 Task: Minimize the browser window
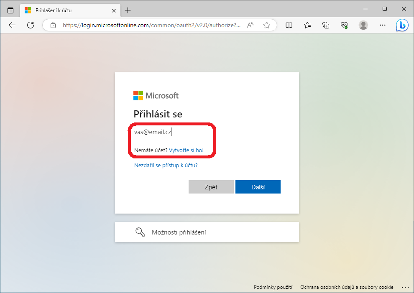coord(365,9)
